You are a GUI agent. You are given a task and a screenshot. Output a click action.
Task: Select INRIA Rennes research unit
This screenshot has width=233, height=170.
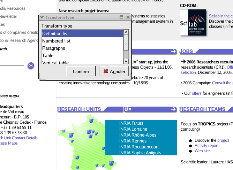click(133, 141)
